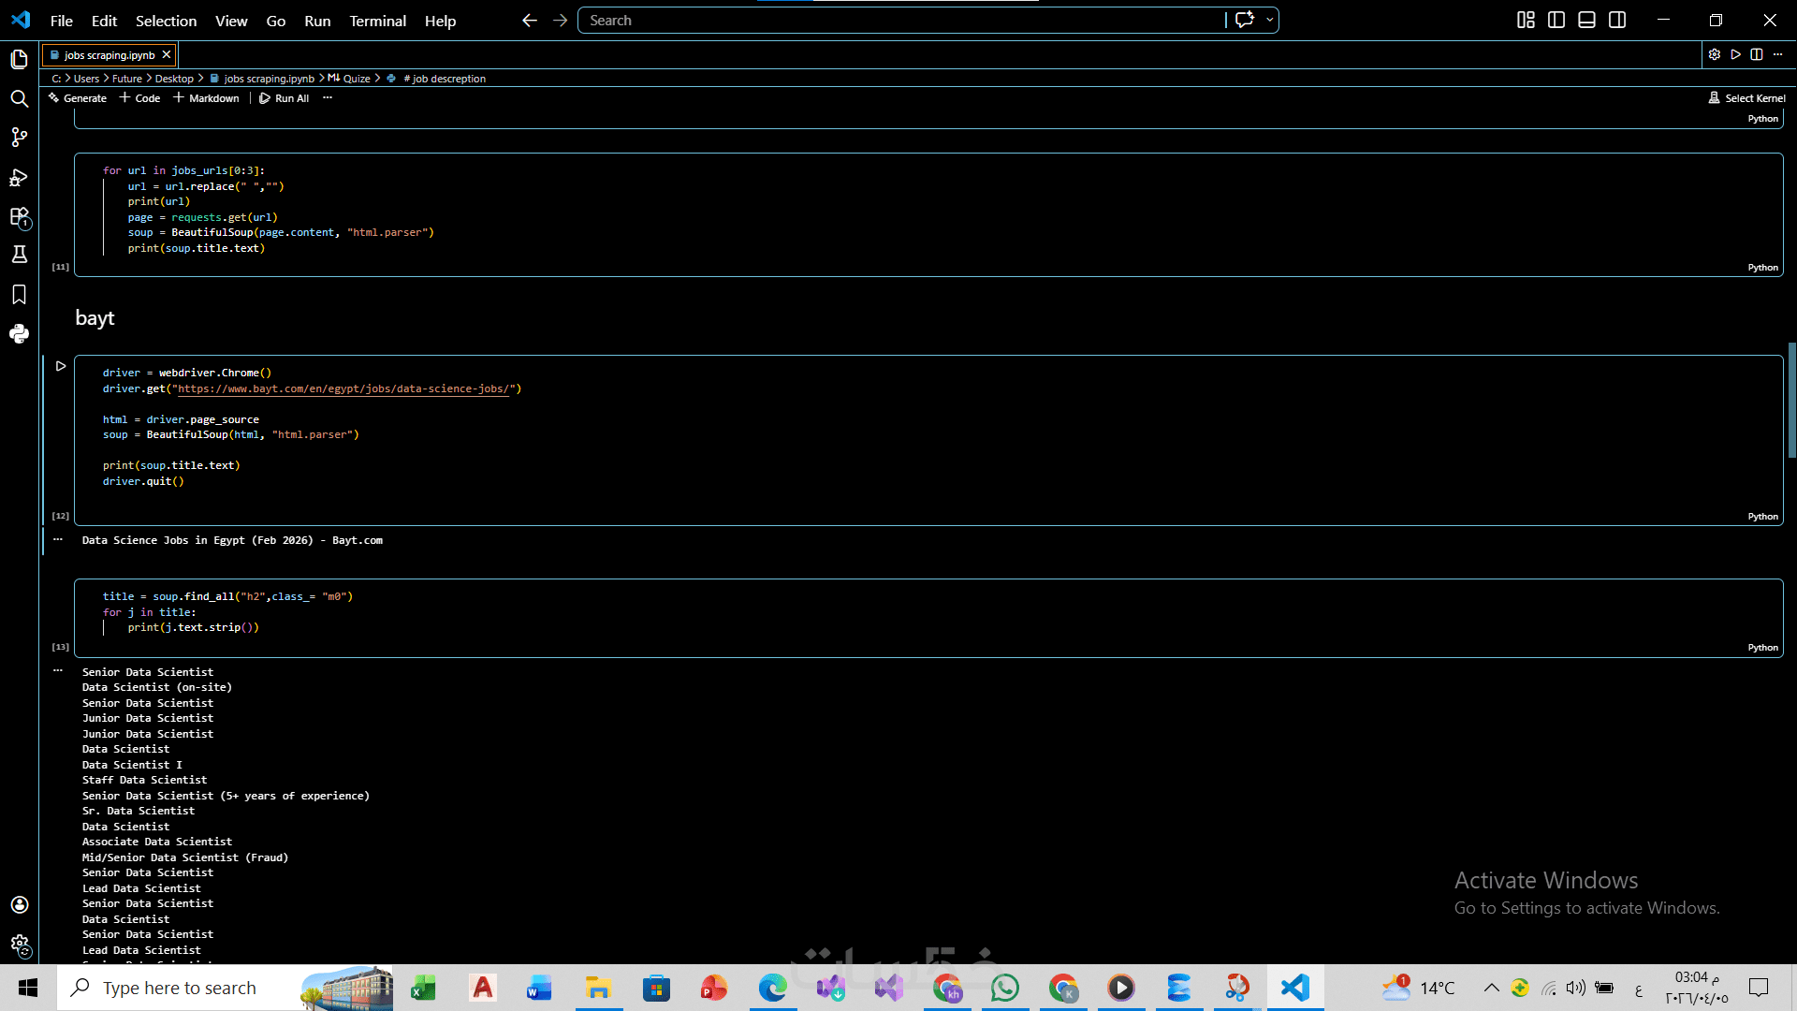Open the Extensions view
This screenshot has width=1797, height=1011.
[x=19, y=217]
